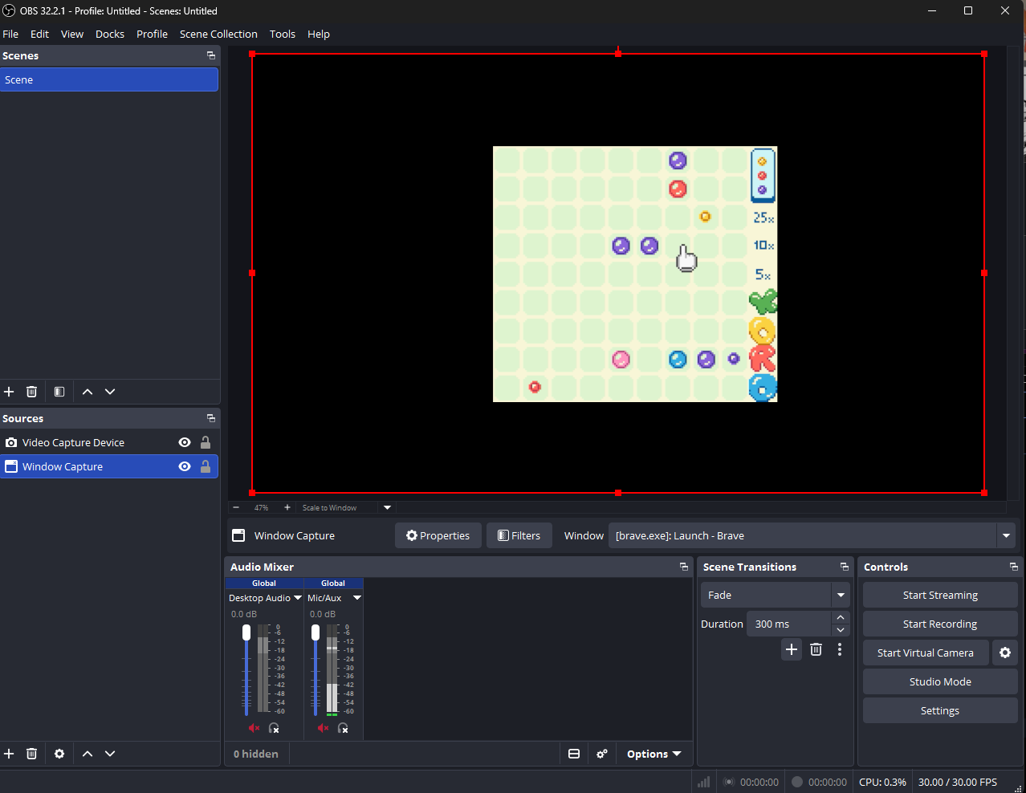Toggle monitoring for Desktop Audio headphones

(x=274, y=728)
